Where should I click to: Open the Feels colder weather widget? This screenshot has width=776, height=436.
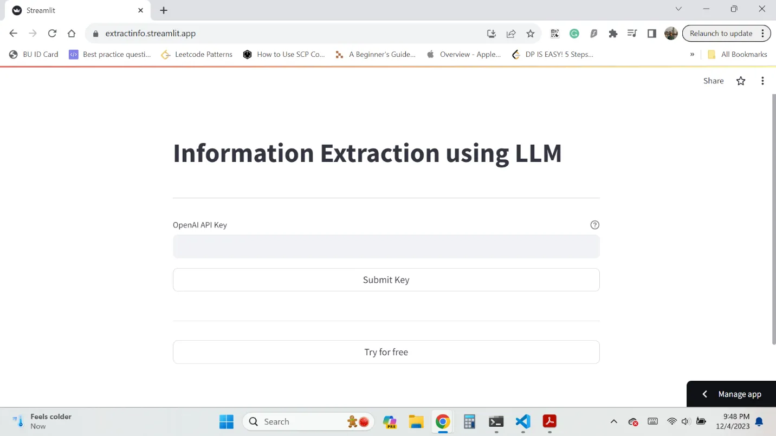click(42, 421)
